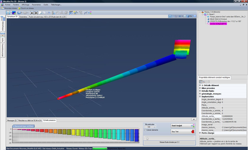This screenshot has height=150, width=248.
Task: Click the REF reference icon in toolbar
Action: pyautogui.click(x=71, y=13)
